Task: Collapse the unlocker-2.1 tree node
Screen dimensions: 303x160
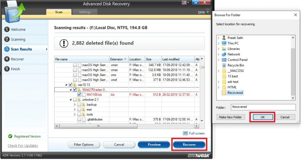Action: (70, 100)
